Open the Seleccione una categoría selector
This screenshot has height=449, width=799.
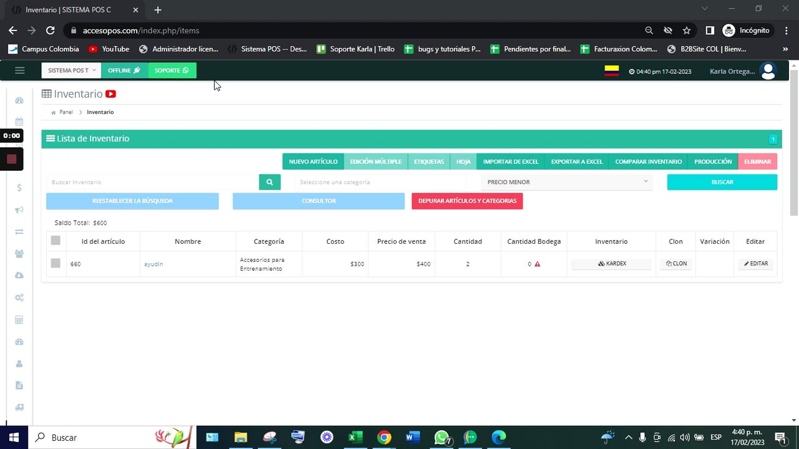(380, 182)
